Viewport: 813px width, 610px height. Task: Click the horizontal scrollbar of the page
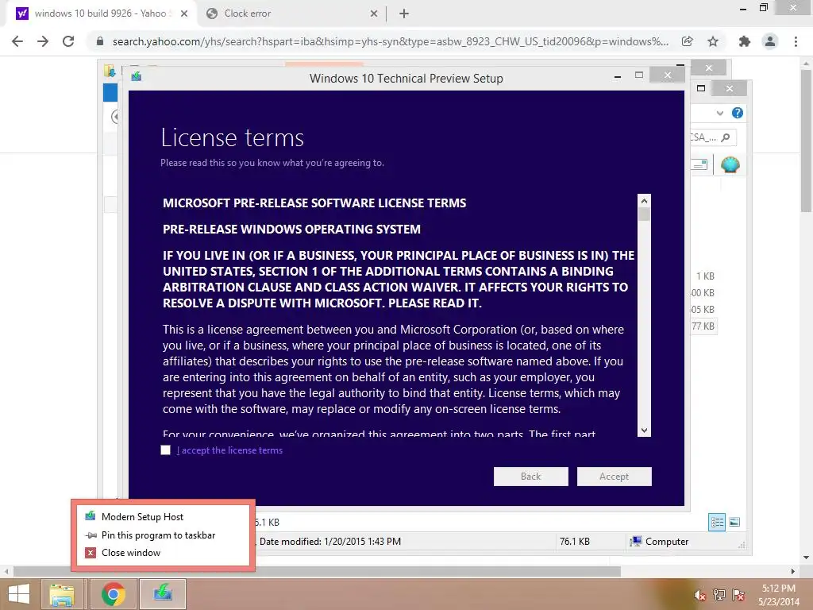(x=317, y=572)
